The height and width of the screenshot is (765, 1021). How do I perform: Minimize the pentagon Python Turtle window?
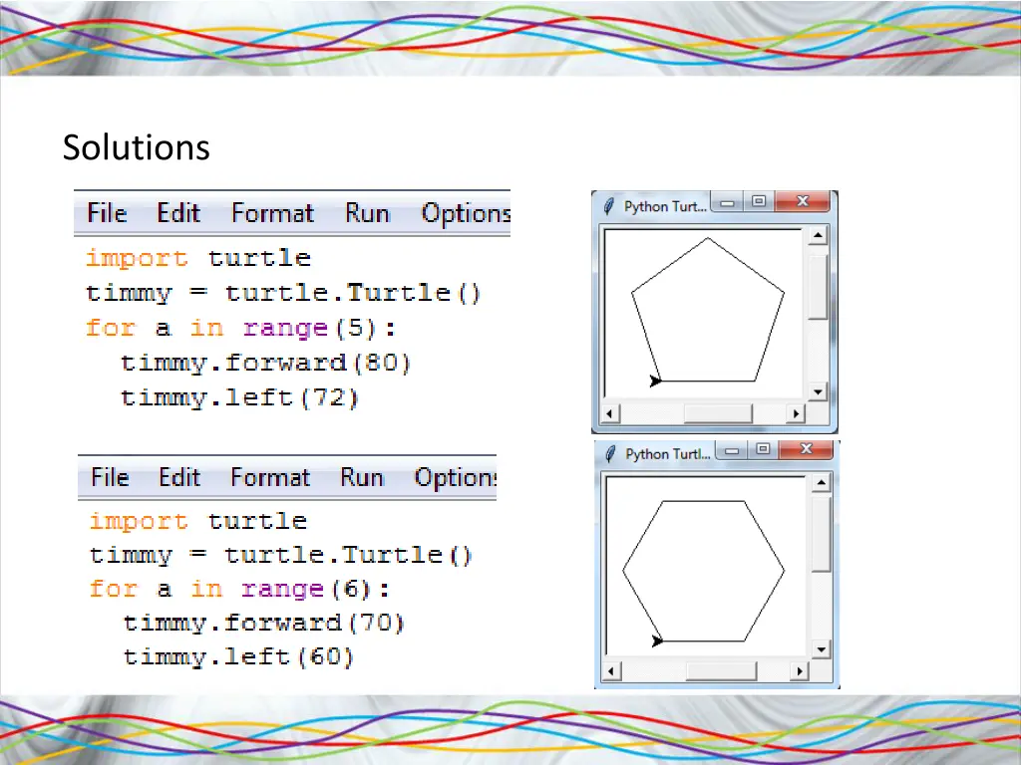727,202
